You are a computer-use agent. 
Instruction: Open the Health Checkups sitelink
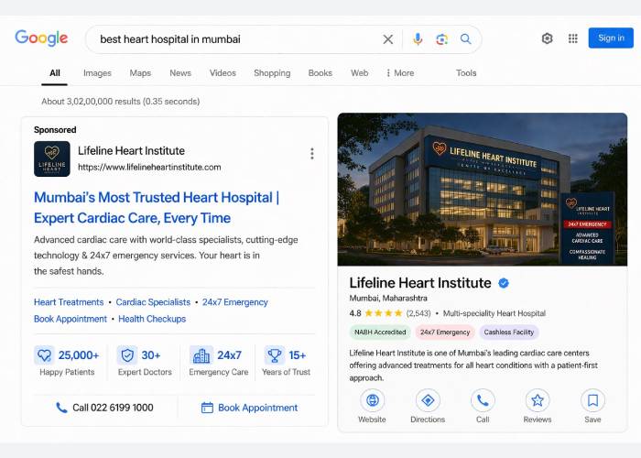click(152, 319)
